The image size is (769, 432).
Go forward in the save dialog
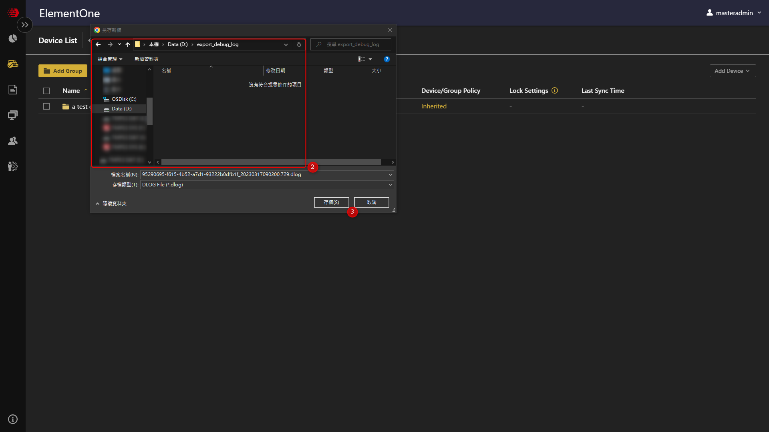110,44
